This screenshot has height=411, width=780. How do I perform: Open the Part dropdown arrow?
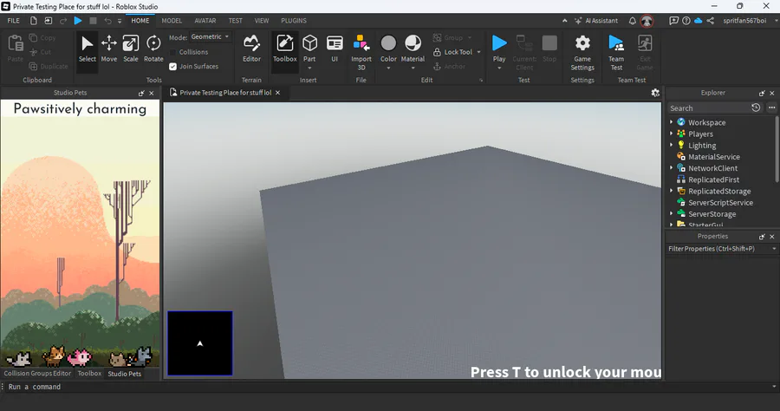309,68
